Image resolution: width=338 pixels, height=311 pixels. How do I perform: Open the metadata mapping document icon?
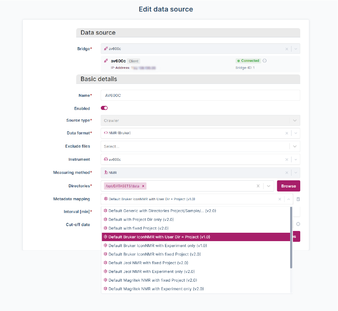(x=298, y=199)
